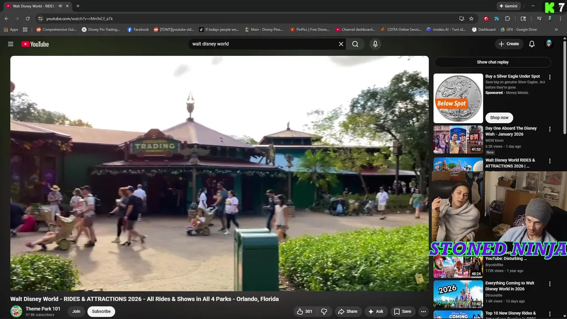
Task: Open the tab search icon in toolbar
Action: (x=523, y=19)
